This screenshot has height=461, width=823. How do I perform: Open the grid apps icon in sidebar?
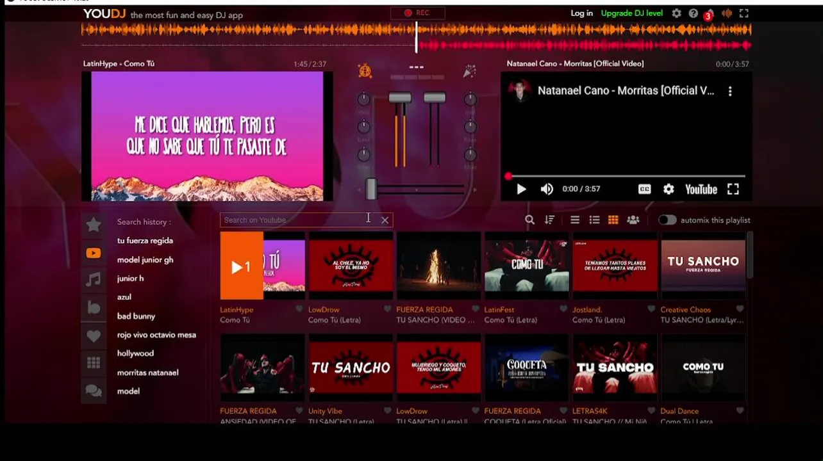[94, 363]
